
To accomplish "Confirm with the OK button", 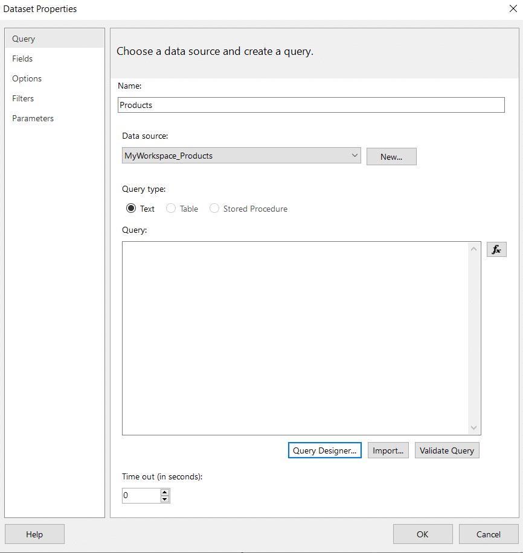I will point(423,534).
